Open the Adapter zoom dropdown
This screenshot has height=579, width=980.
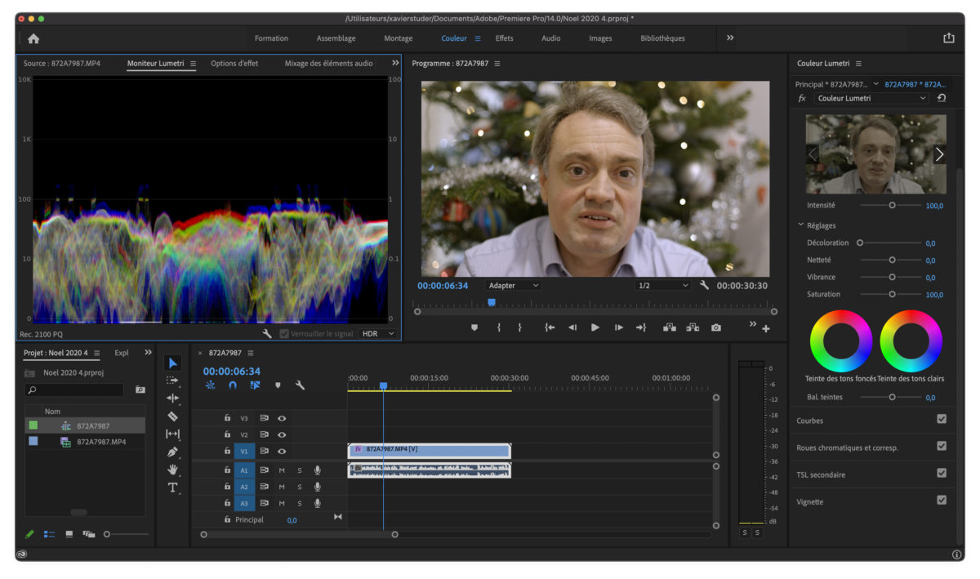[x=513, y=285]
